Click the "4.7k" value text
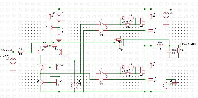The image size is (198, 98). click(118, 37)
